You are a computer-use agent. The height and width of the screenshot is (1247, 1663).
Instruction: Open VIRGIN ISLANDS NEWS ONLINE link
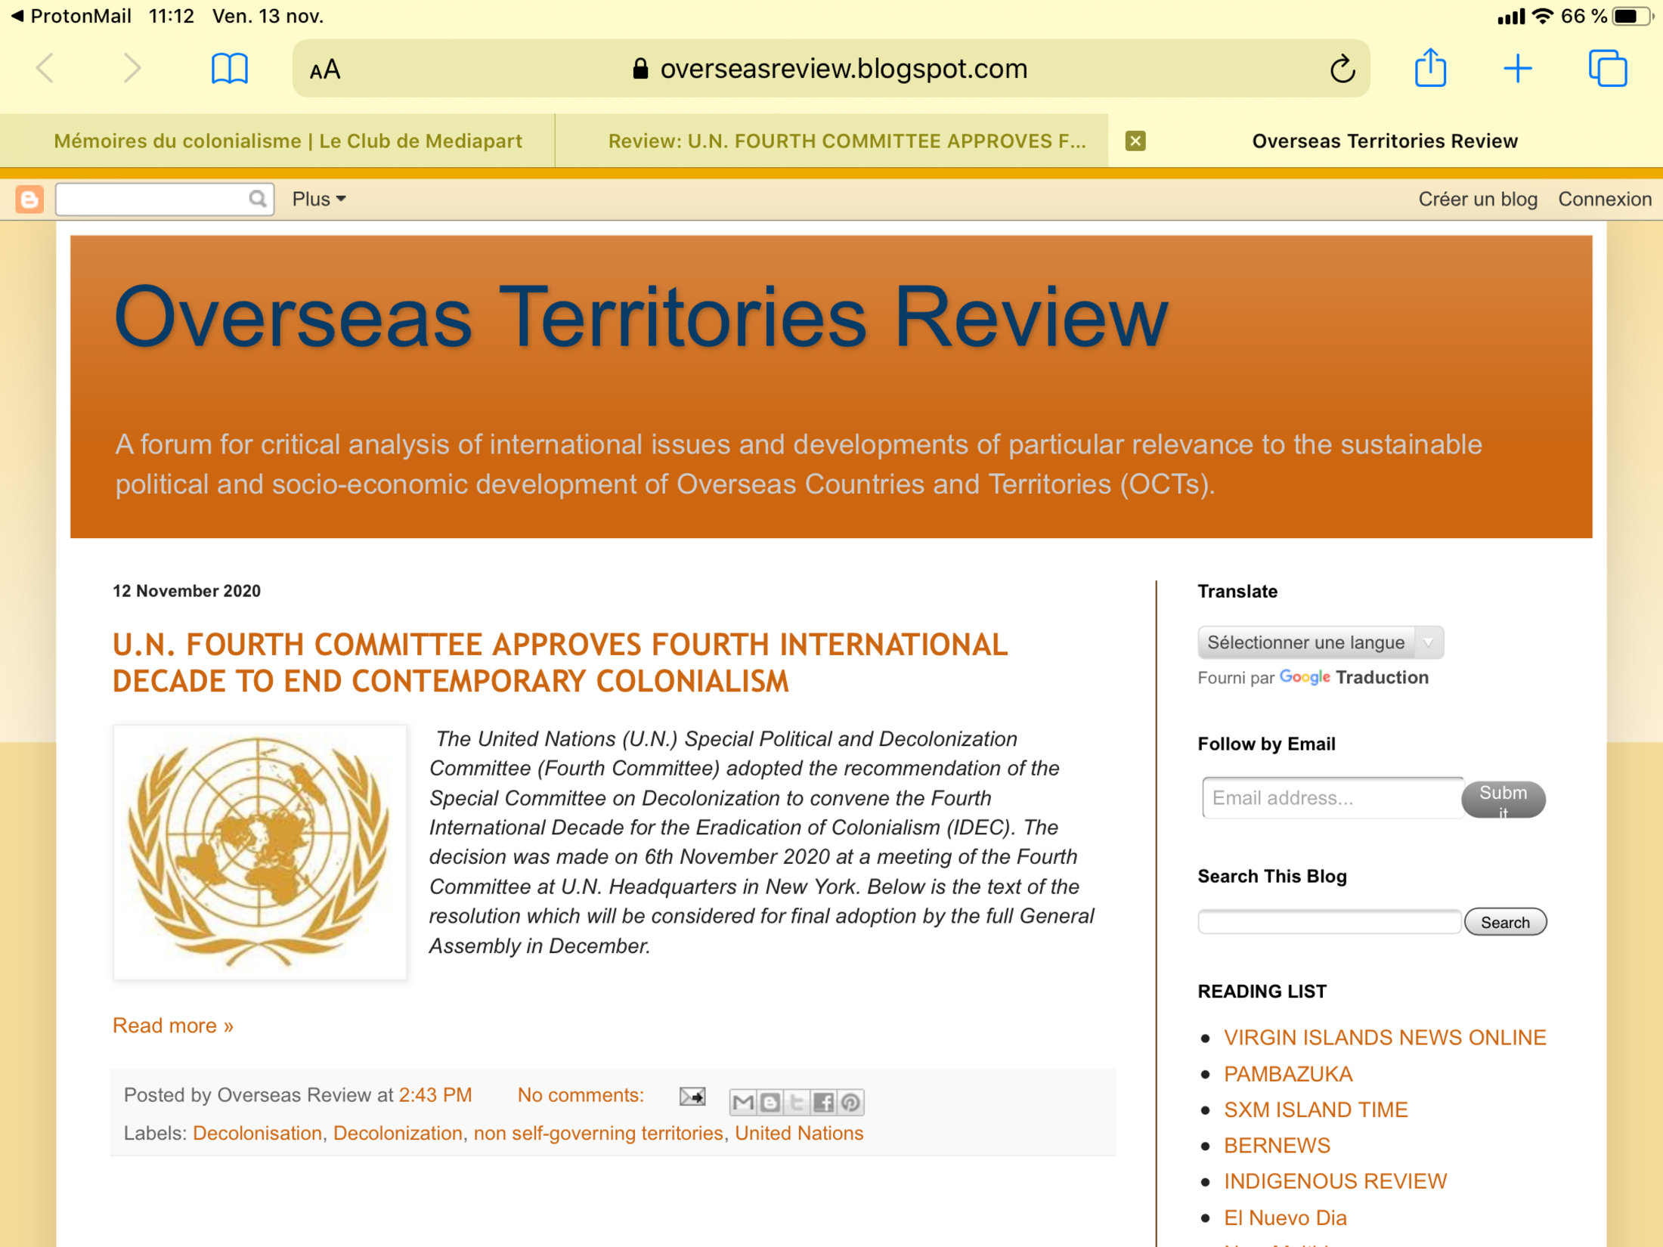(1384, 1038)
